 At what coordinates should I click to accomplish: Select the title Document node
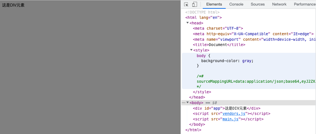pyautogui.click(x=219, y=45)
